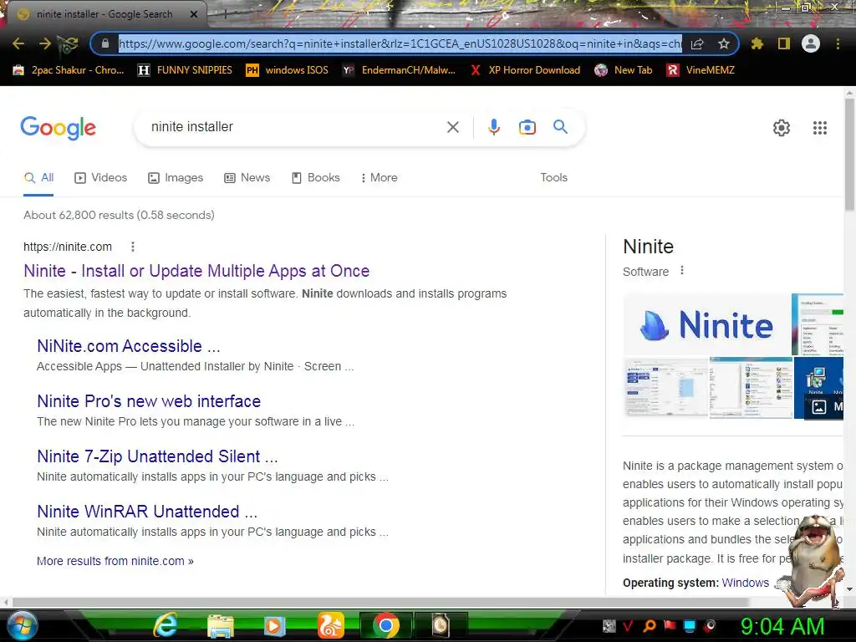Open the New Tab bookmark

pyautogui.click(x=624, y=70)
